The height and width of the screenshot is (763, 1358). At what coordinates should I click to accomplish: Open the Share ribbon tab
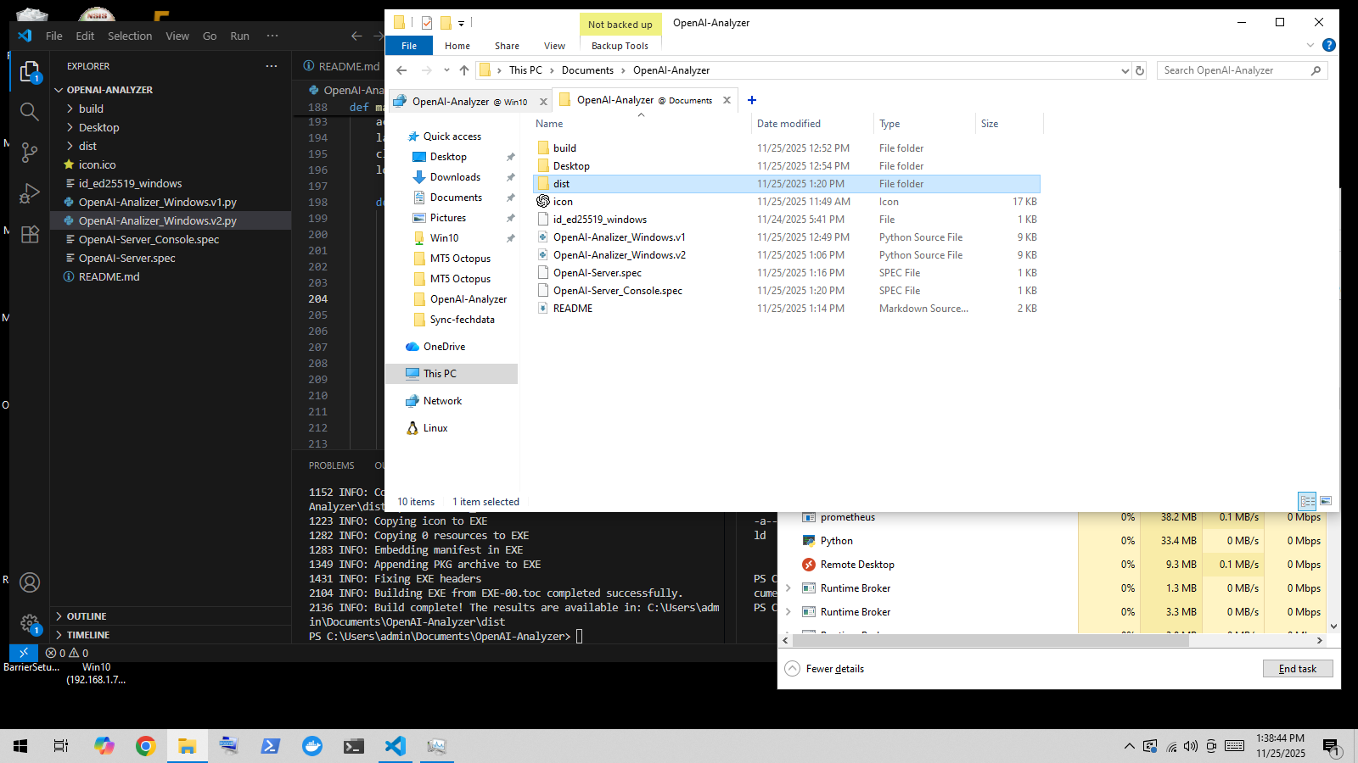coord(507,46)
